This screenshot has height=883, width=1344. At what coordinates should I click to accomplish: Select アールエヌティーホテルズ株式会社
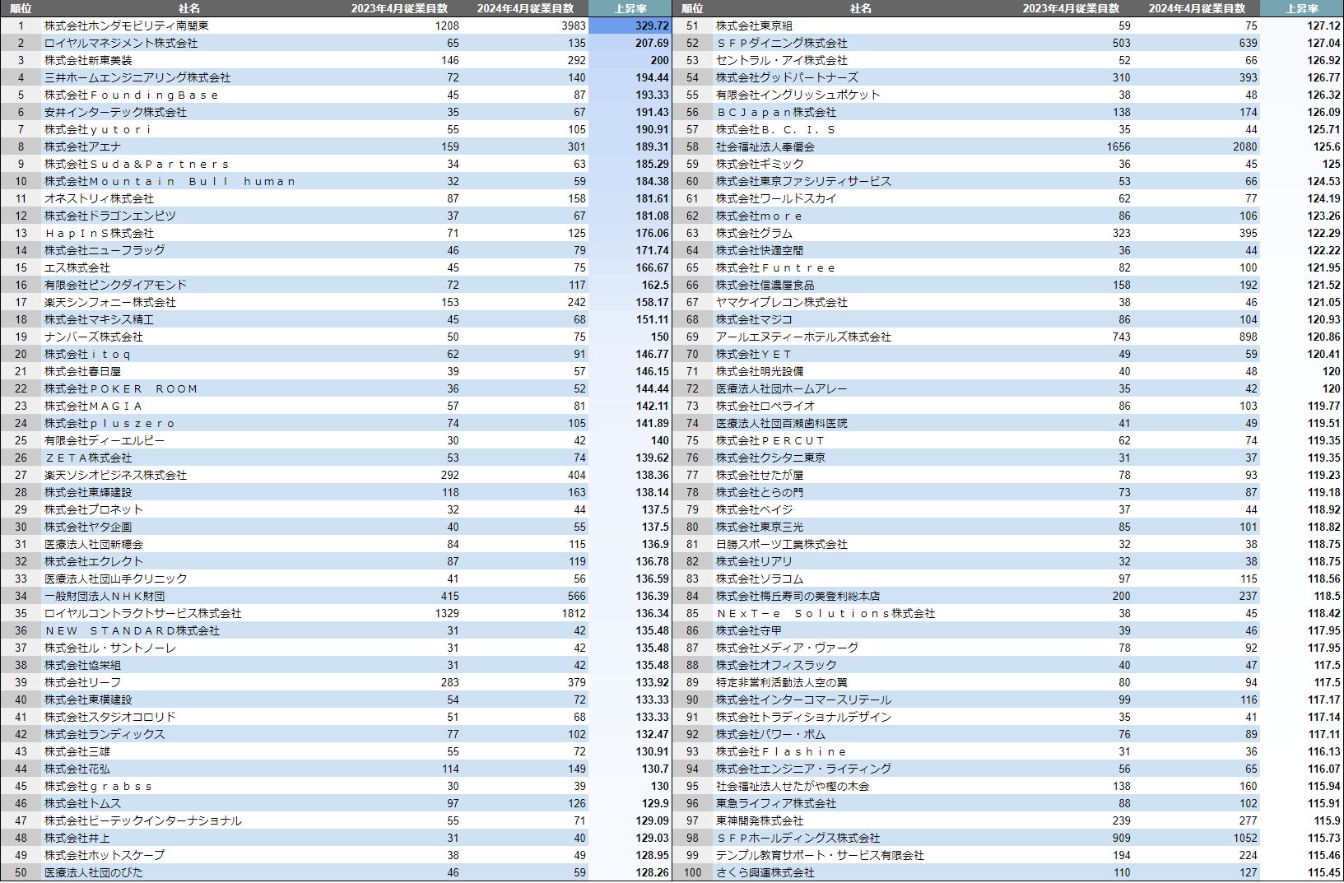click(803, 337)
